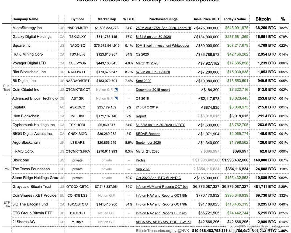
Task: Click the 'DigitalX' company name
Action: 19,107
